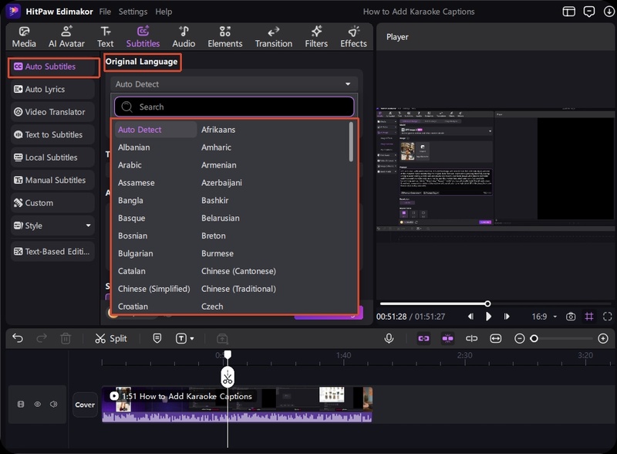Redo the last action

point(42,338)
